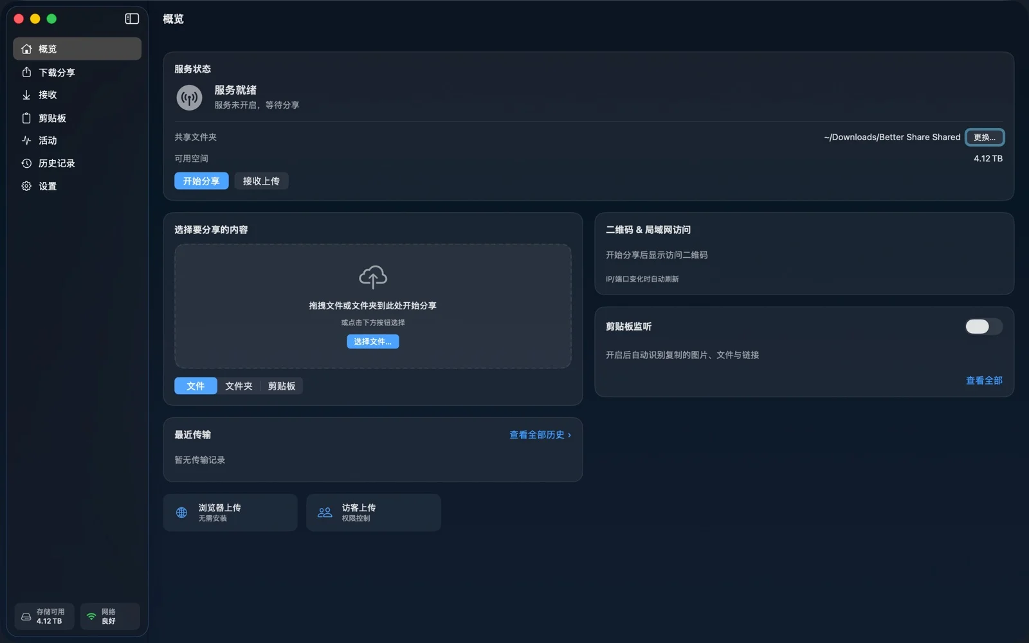Click the 访客上传 title text
The width and height of the screenshot is (1029, 643).
click(x=359, y=508)
